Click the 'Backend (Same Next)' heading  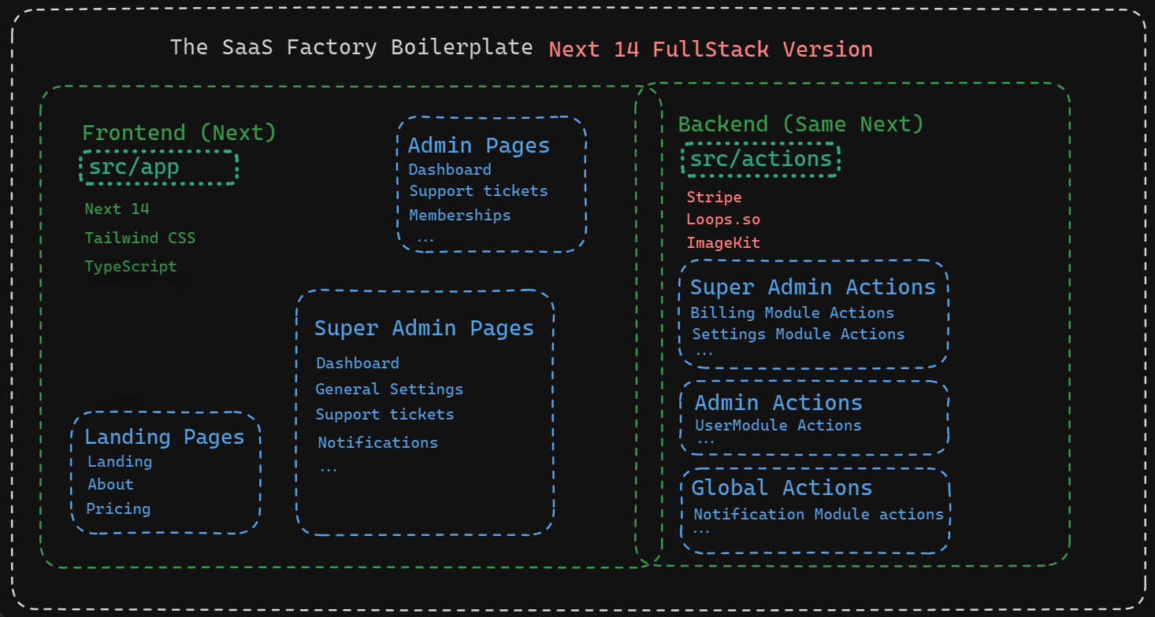[x=801, y=124]
